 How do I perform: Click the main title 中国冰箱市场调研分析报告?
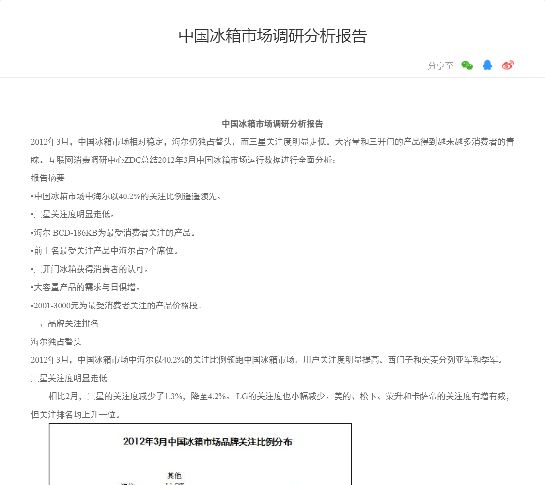pos(272,36)
